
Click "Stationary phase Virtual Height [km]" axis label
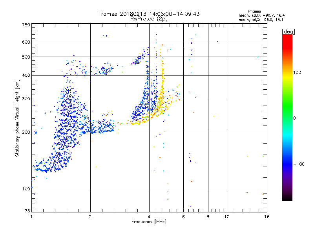coord(17,118)
